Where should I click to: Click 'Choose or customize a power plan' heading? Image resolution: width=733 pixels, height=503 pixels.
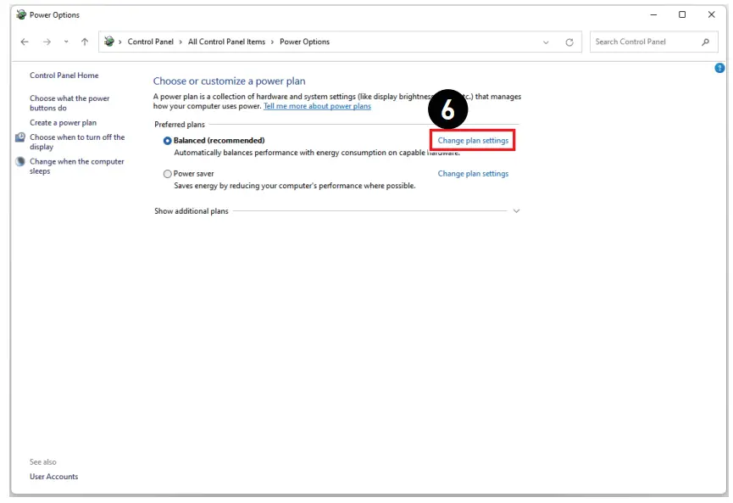tap(229, 81)
